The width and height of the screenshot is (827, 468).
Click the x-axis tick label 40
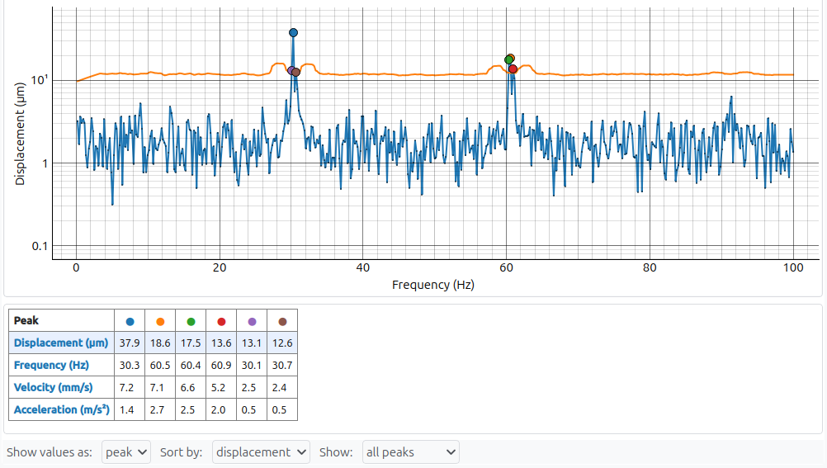tap(363, 267)
